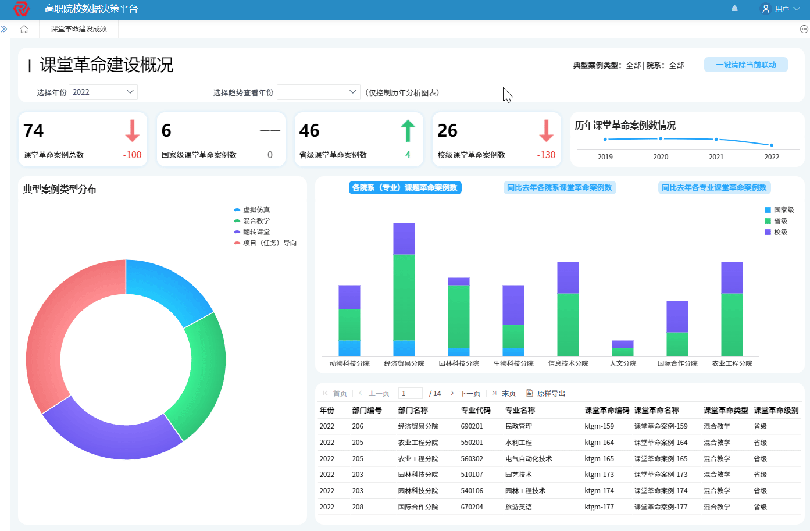
Task: Go to home via house icon
Action: point(24,29)
